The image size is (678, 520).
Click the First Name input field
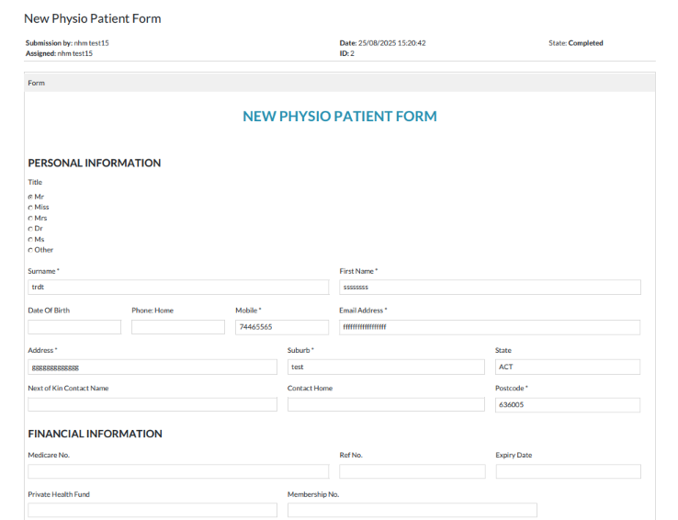click(489, 288)
